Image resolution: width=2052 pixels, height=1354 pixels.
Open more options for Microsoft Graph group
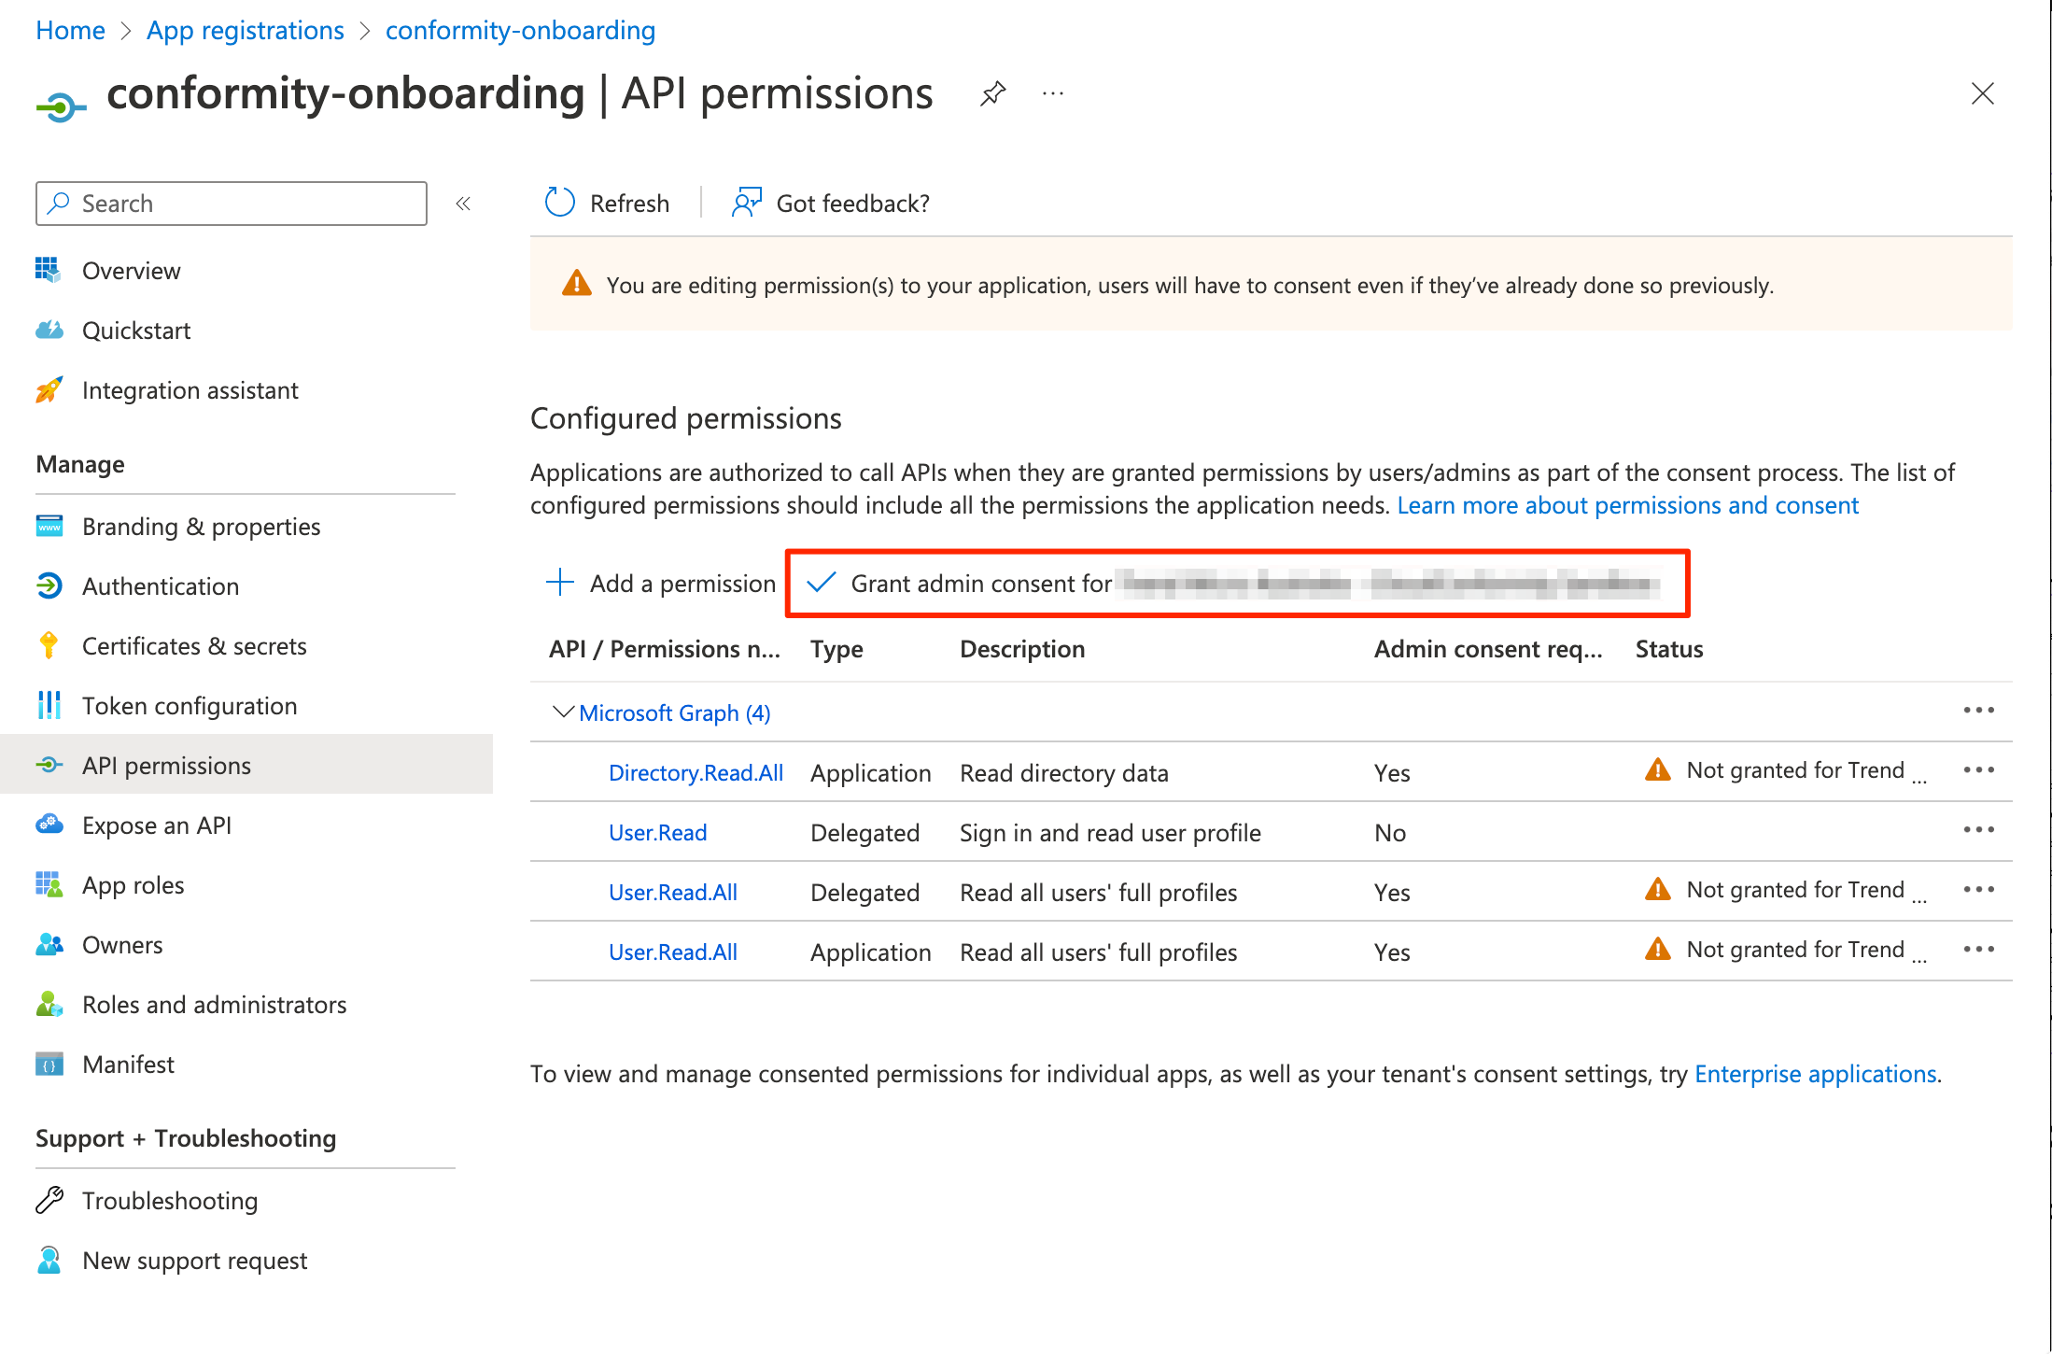pyautogui.click(x=1978, y=711)
